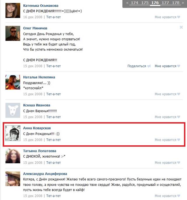Click Ксюша Иванова's default dog avatar
This screenshot has width=187, height=200.
pos(13,110)
